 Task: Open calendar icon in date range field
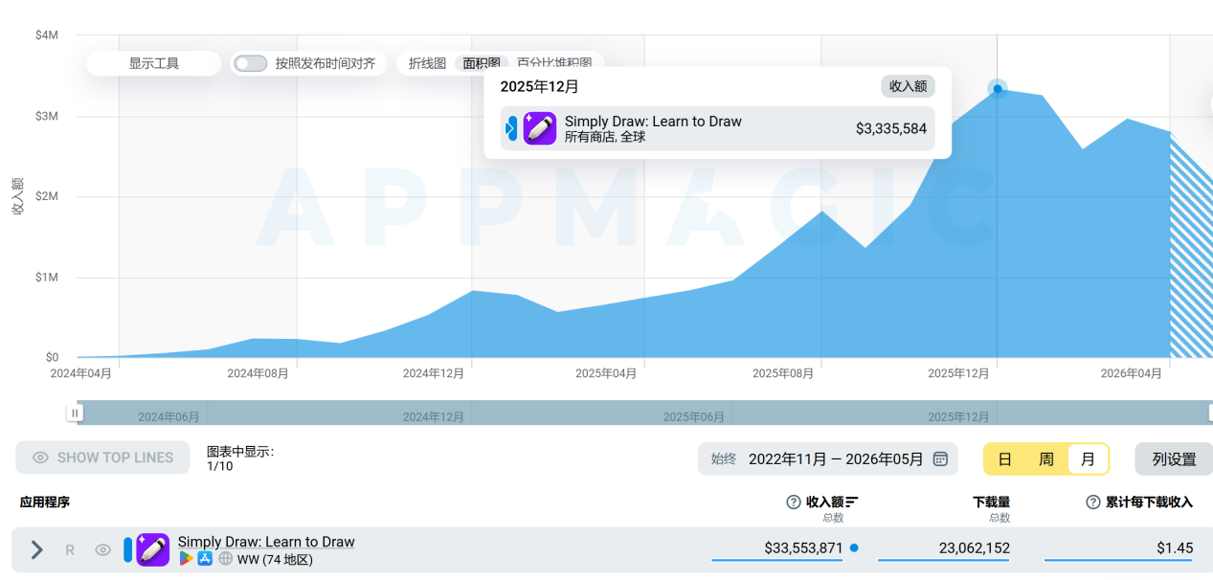pyautogui.click(x=940, y=458)
